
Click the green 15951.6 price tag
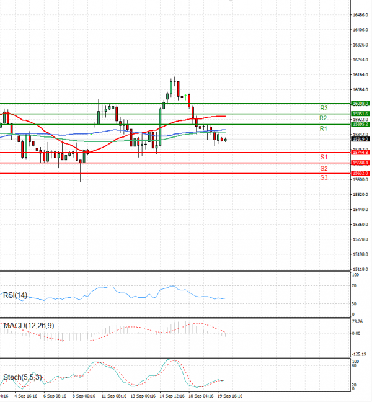tap(361, 114)
